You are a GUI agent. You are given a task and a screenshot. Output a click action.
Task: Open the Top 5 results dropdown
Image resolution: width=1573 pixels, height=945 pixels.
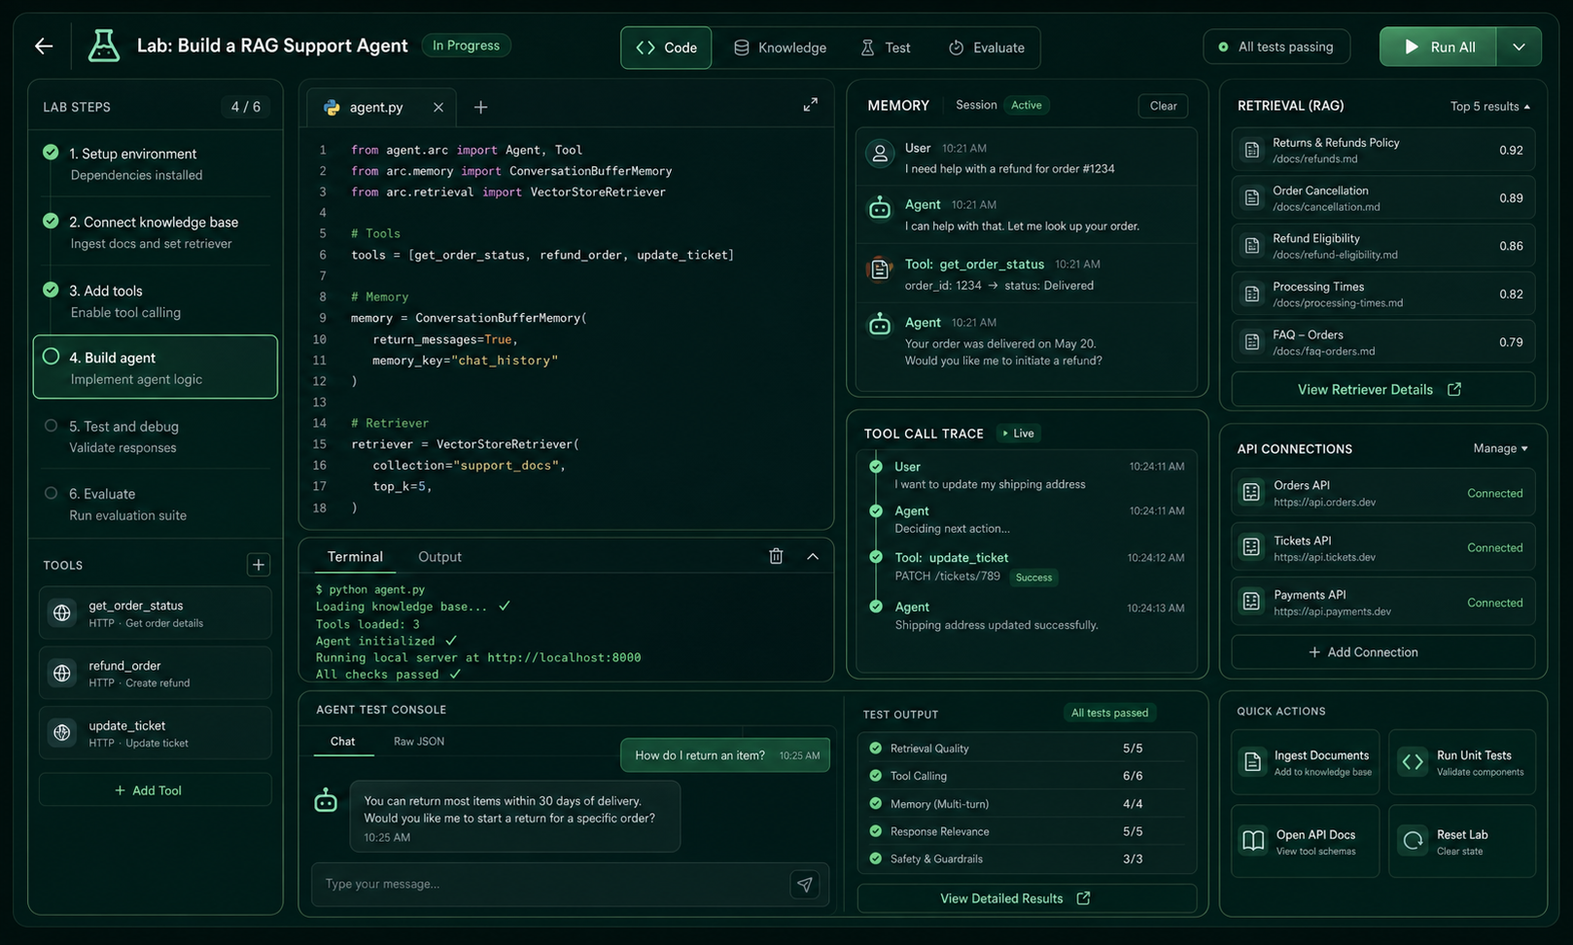(1489, 107)
